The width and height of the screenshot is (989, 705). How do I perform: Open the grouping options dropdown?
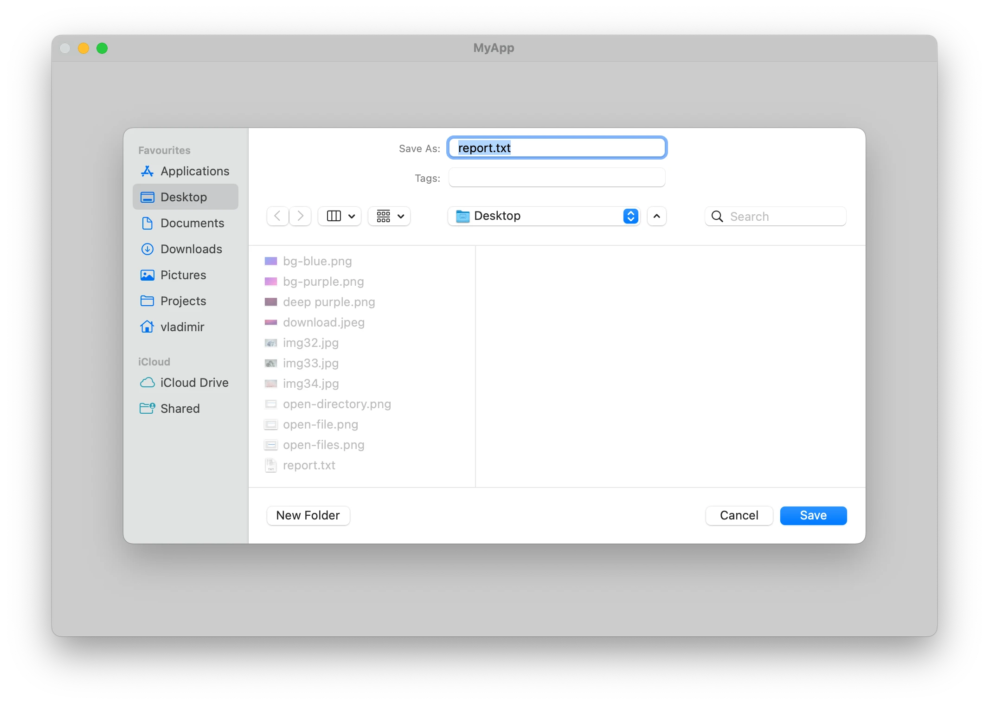click(x=389, y=216)
